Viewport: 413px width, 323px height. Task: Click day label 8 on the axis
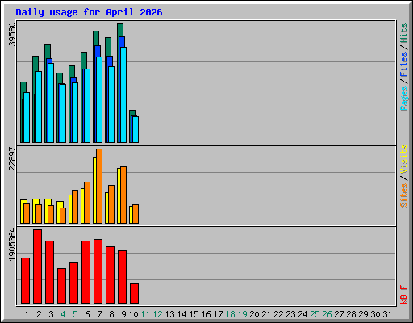(111, 314)
